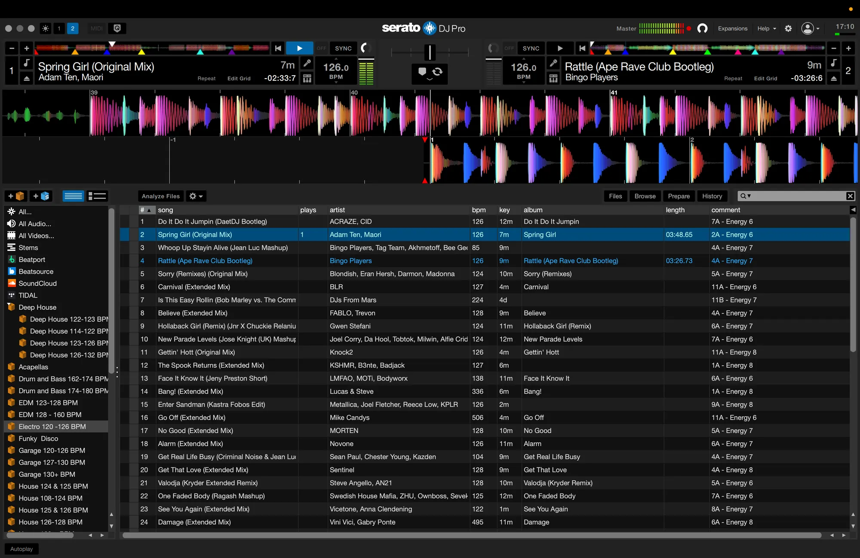Viewport: 860px width, 558px height.
Task: Add a new crate
Action: pos(16,196)
